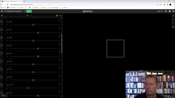Undo the last change

click(28, 16)
